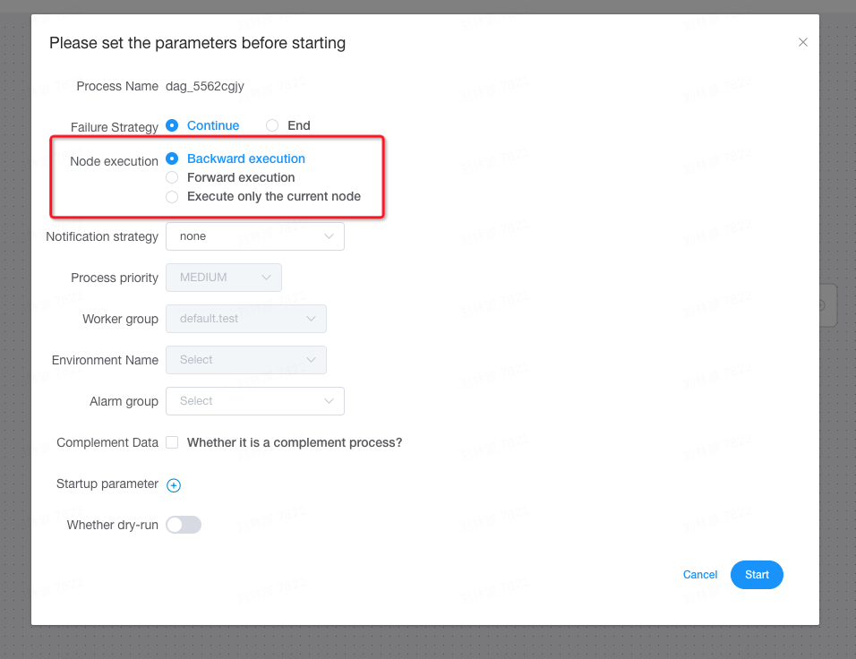Click the Environment Name dropdown arrow

pyautogui.click(x=312, y=359)
